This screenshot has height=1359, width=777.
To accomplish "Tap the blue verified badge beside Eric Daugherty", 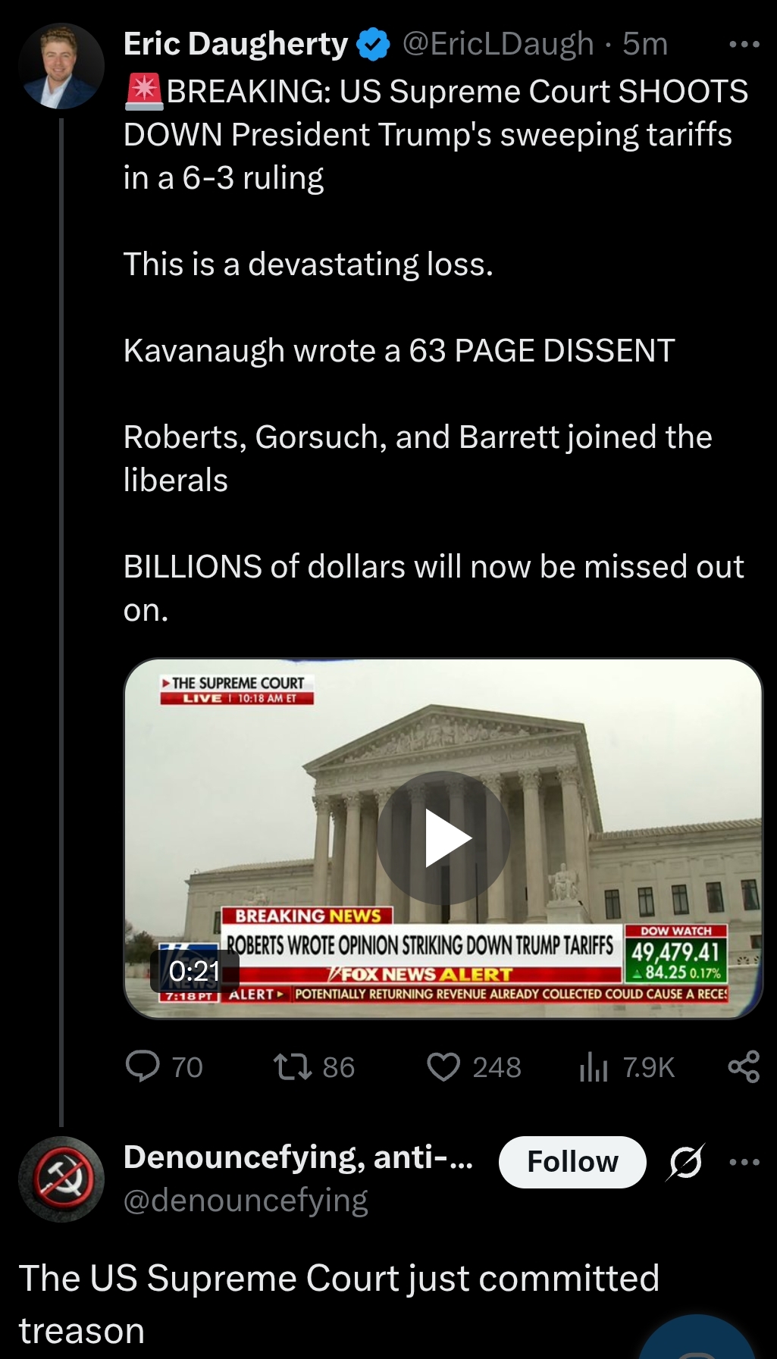I will coord(373,44).
